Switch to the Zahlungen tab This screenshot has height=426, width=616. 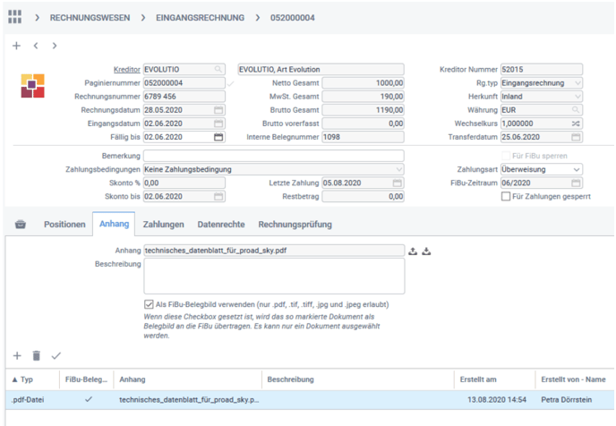click(x=164, y=225)
